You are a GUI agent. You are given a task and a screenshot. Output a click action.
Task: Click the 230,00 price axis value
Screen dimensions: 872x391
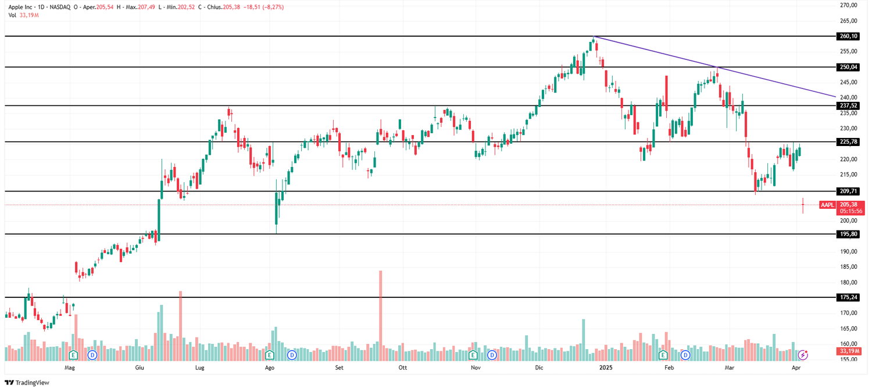pyautogui.click(x=849, y=129)
